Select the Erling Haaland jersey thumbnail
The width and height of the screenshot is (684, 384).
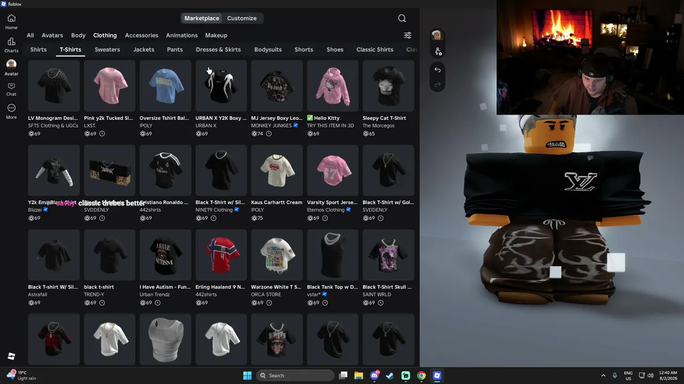coord(221,255)
